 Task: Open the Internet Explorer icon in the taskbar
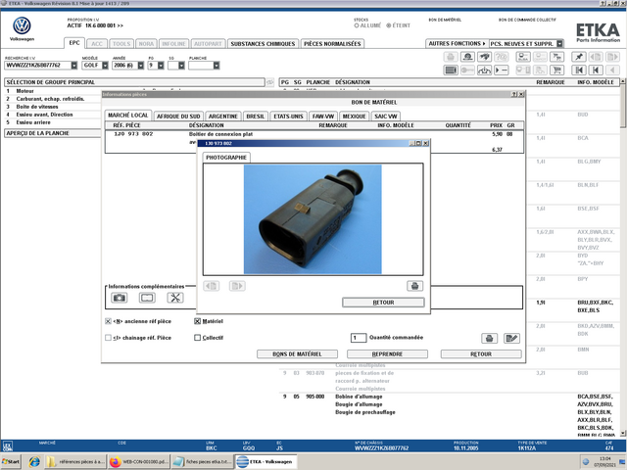pos(34,461)
